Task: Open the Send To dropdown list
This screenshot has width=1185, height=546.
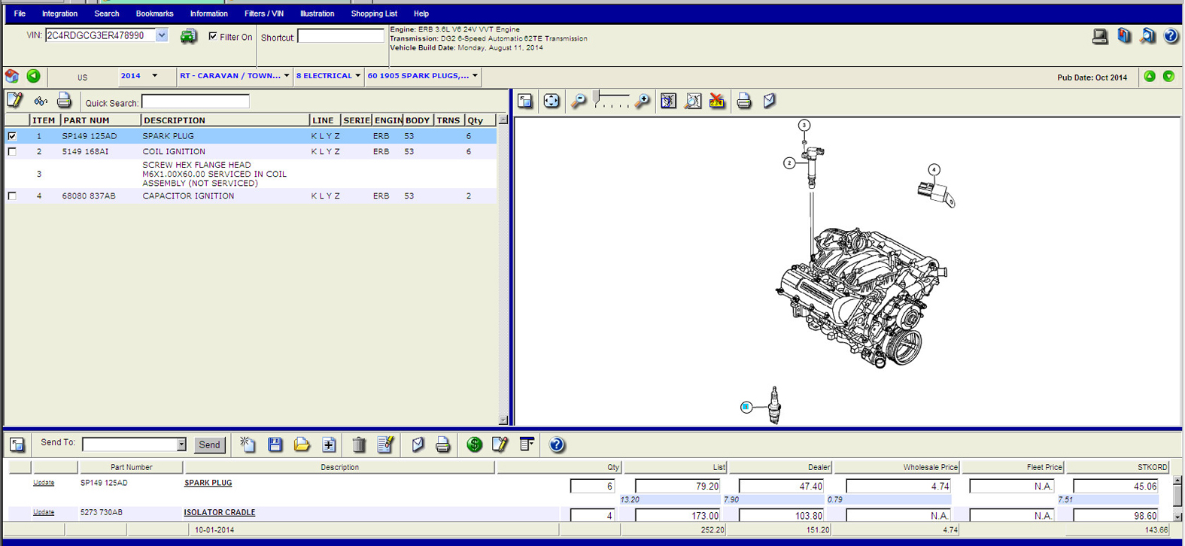Action: [x=181, y=444]
